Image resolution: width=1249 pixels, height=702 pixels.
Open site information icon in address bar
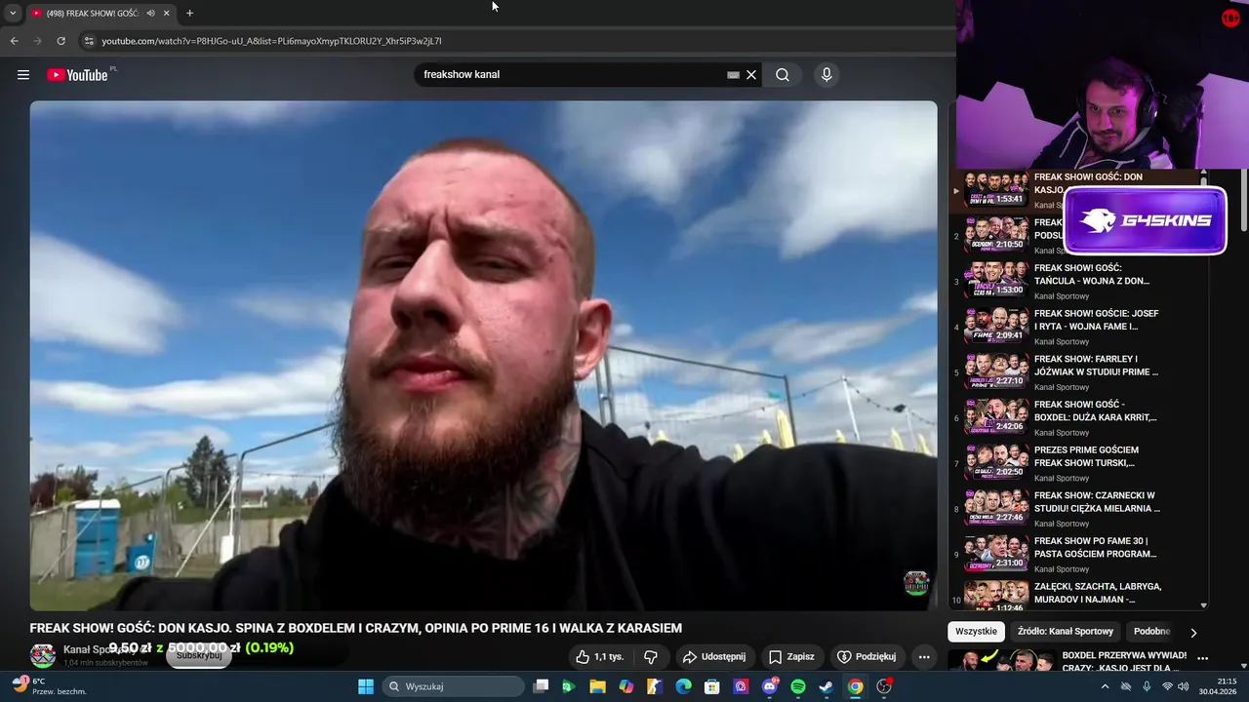click(89, 41)
